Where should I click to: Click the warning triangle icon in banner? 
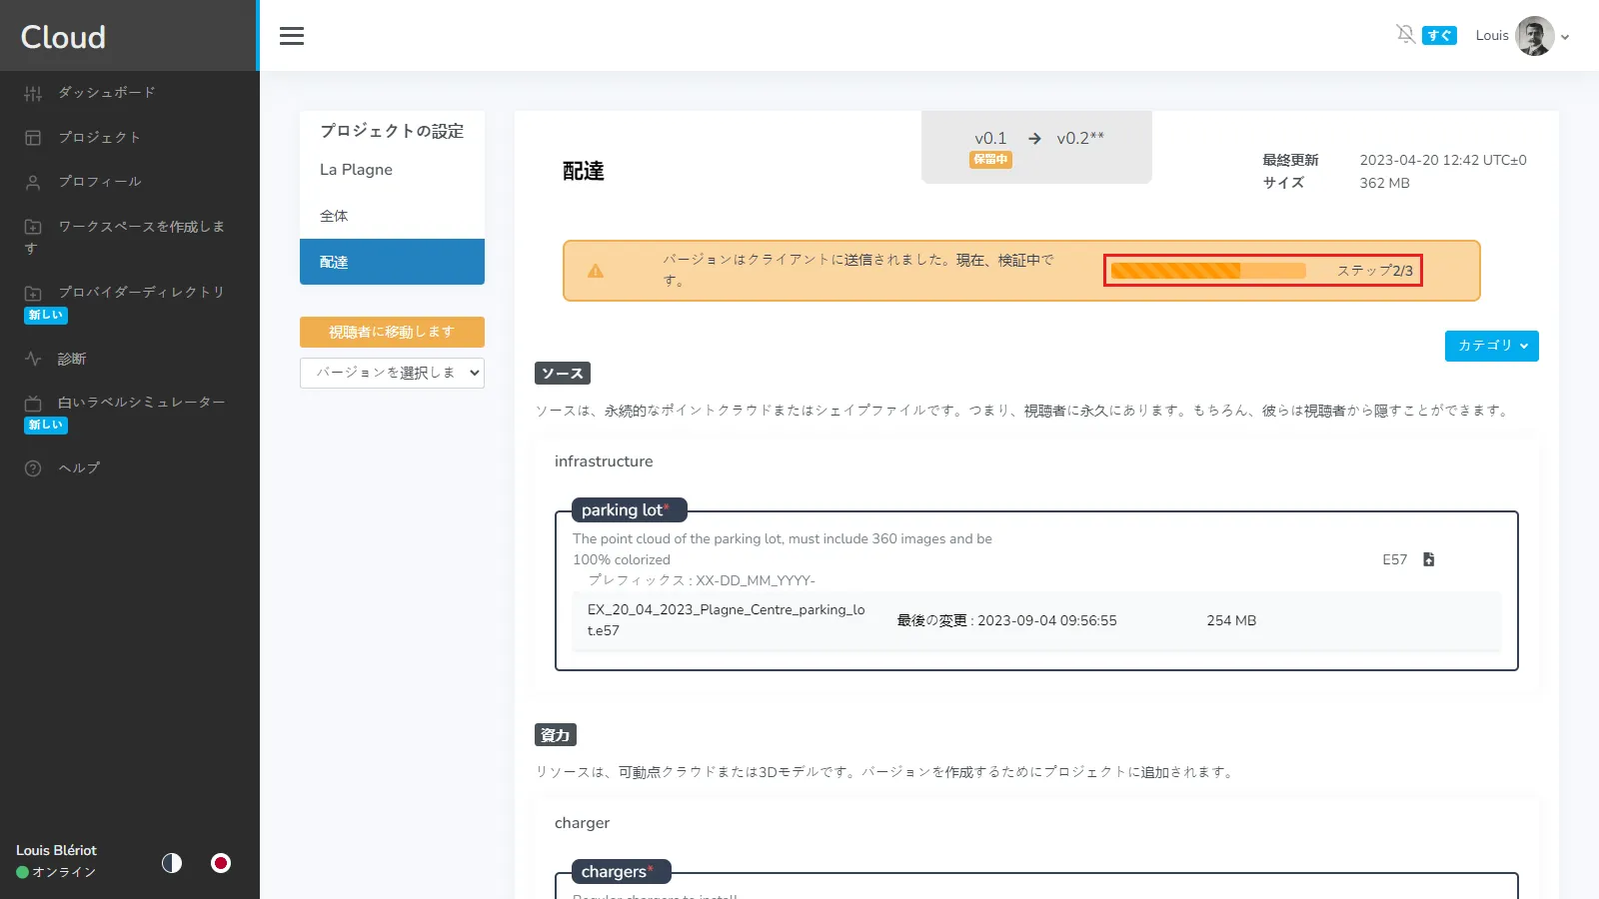[596, 271]
